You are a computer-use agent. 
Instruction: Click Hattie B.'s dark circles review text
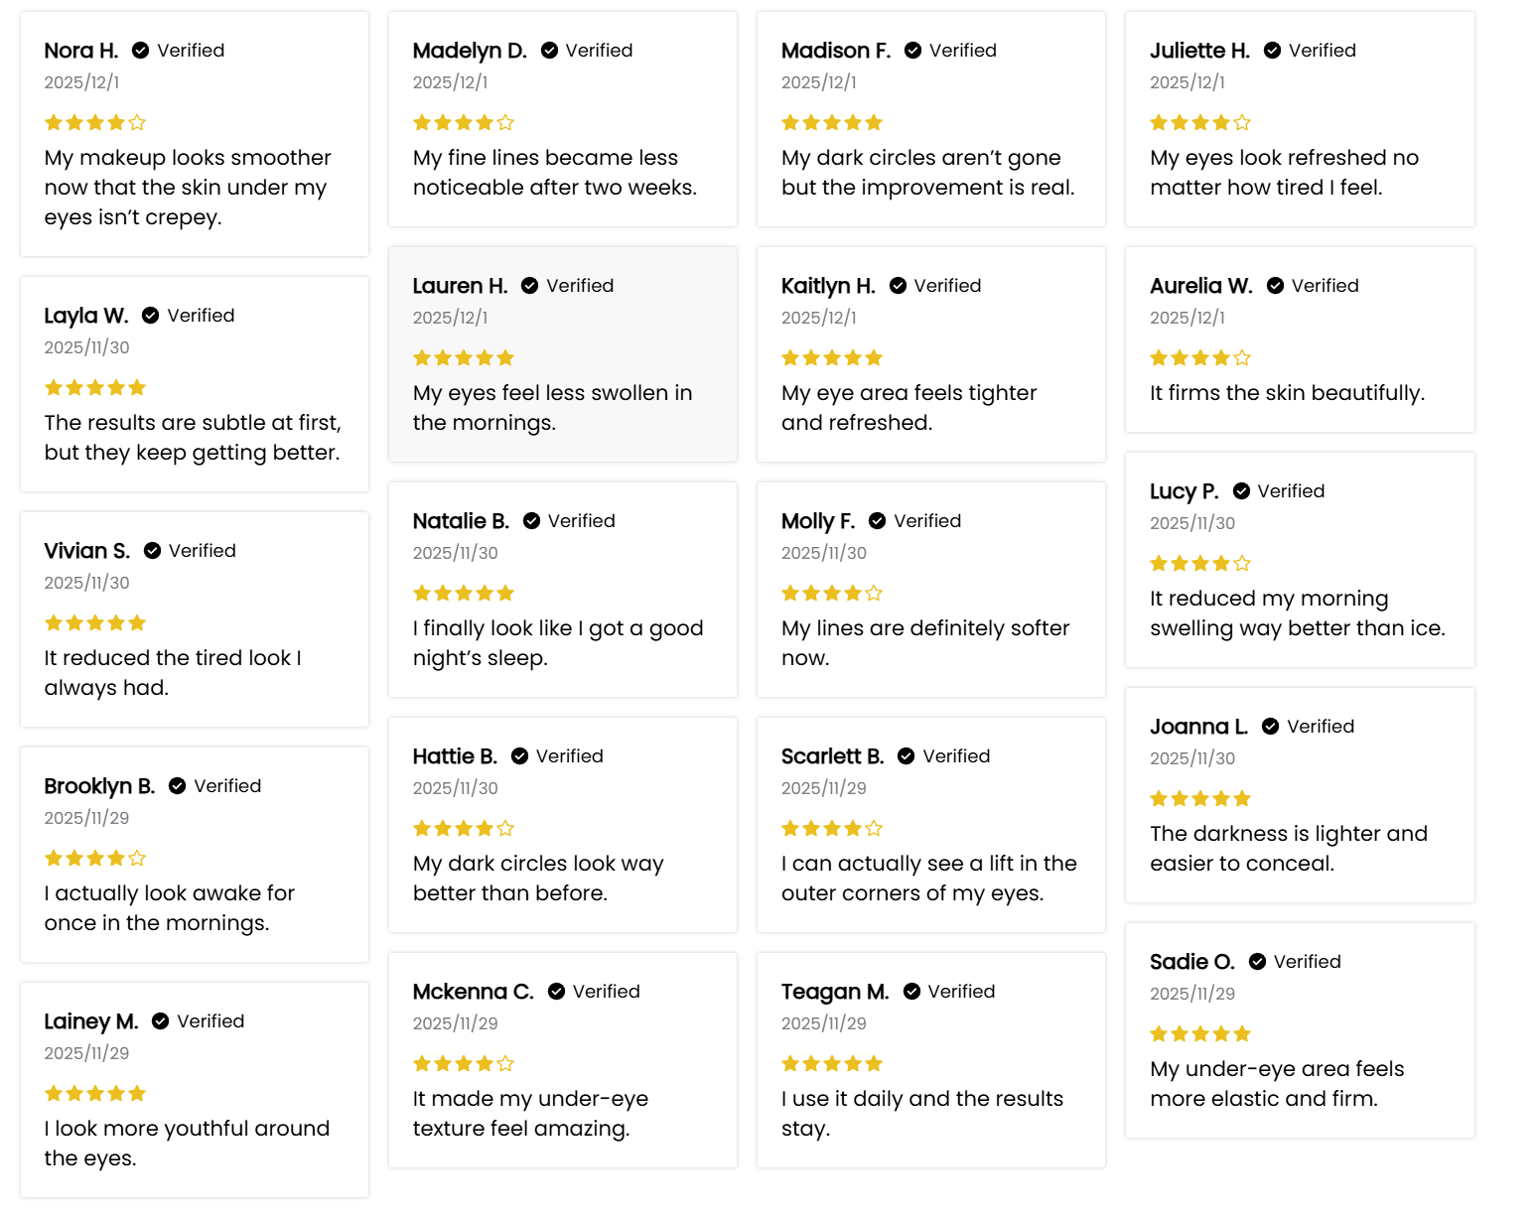(538, 879)
